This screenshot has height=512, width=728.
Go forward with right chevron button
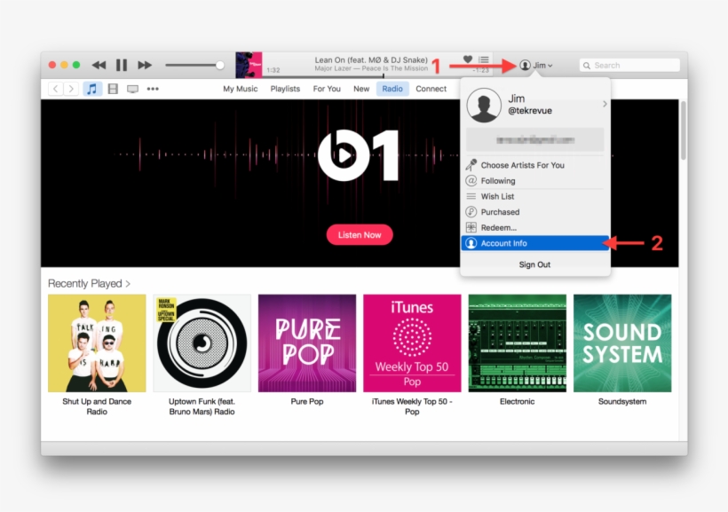[x=70, y=89]
